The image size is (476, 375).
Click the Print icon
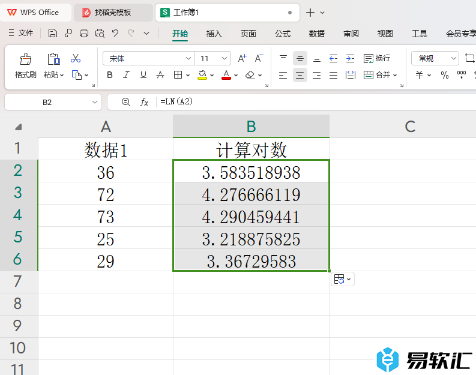84,33
